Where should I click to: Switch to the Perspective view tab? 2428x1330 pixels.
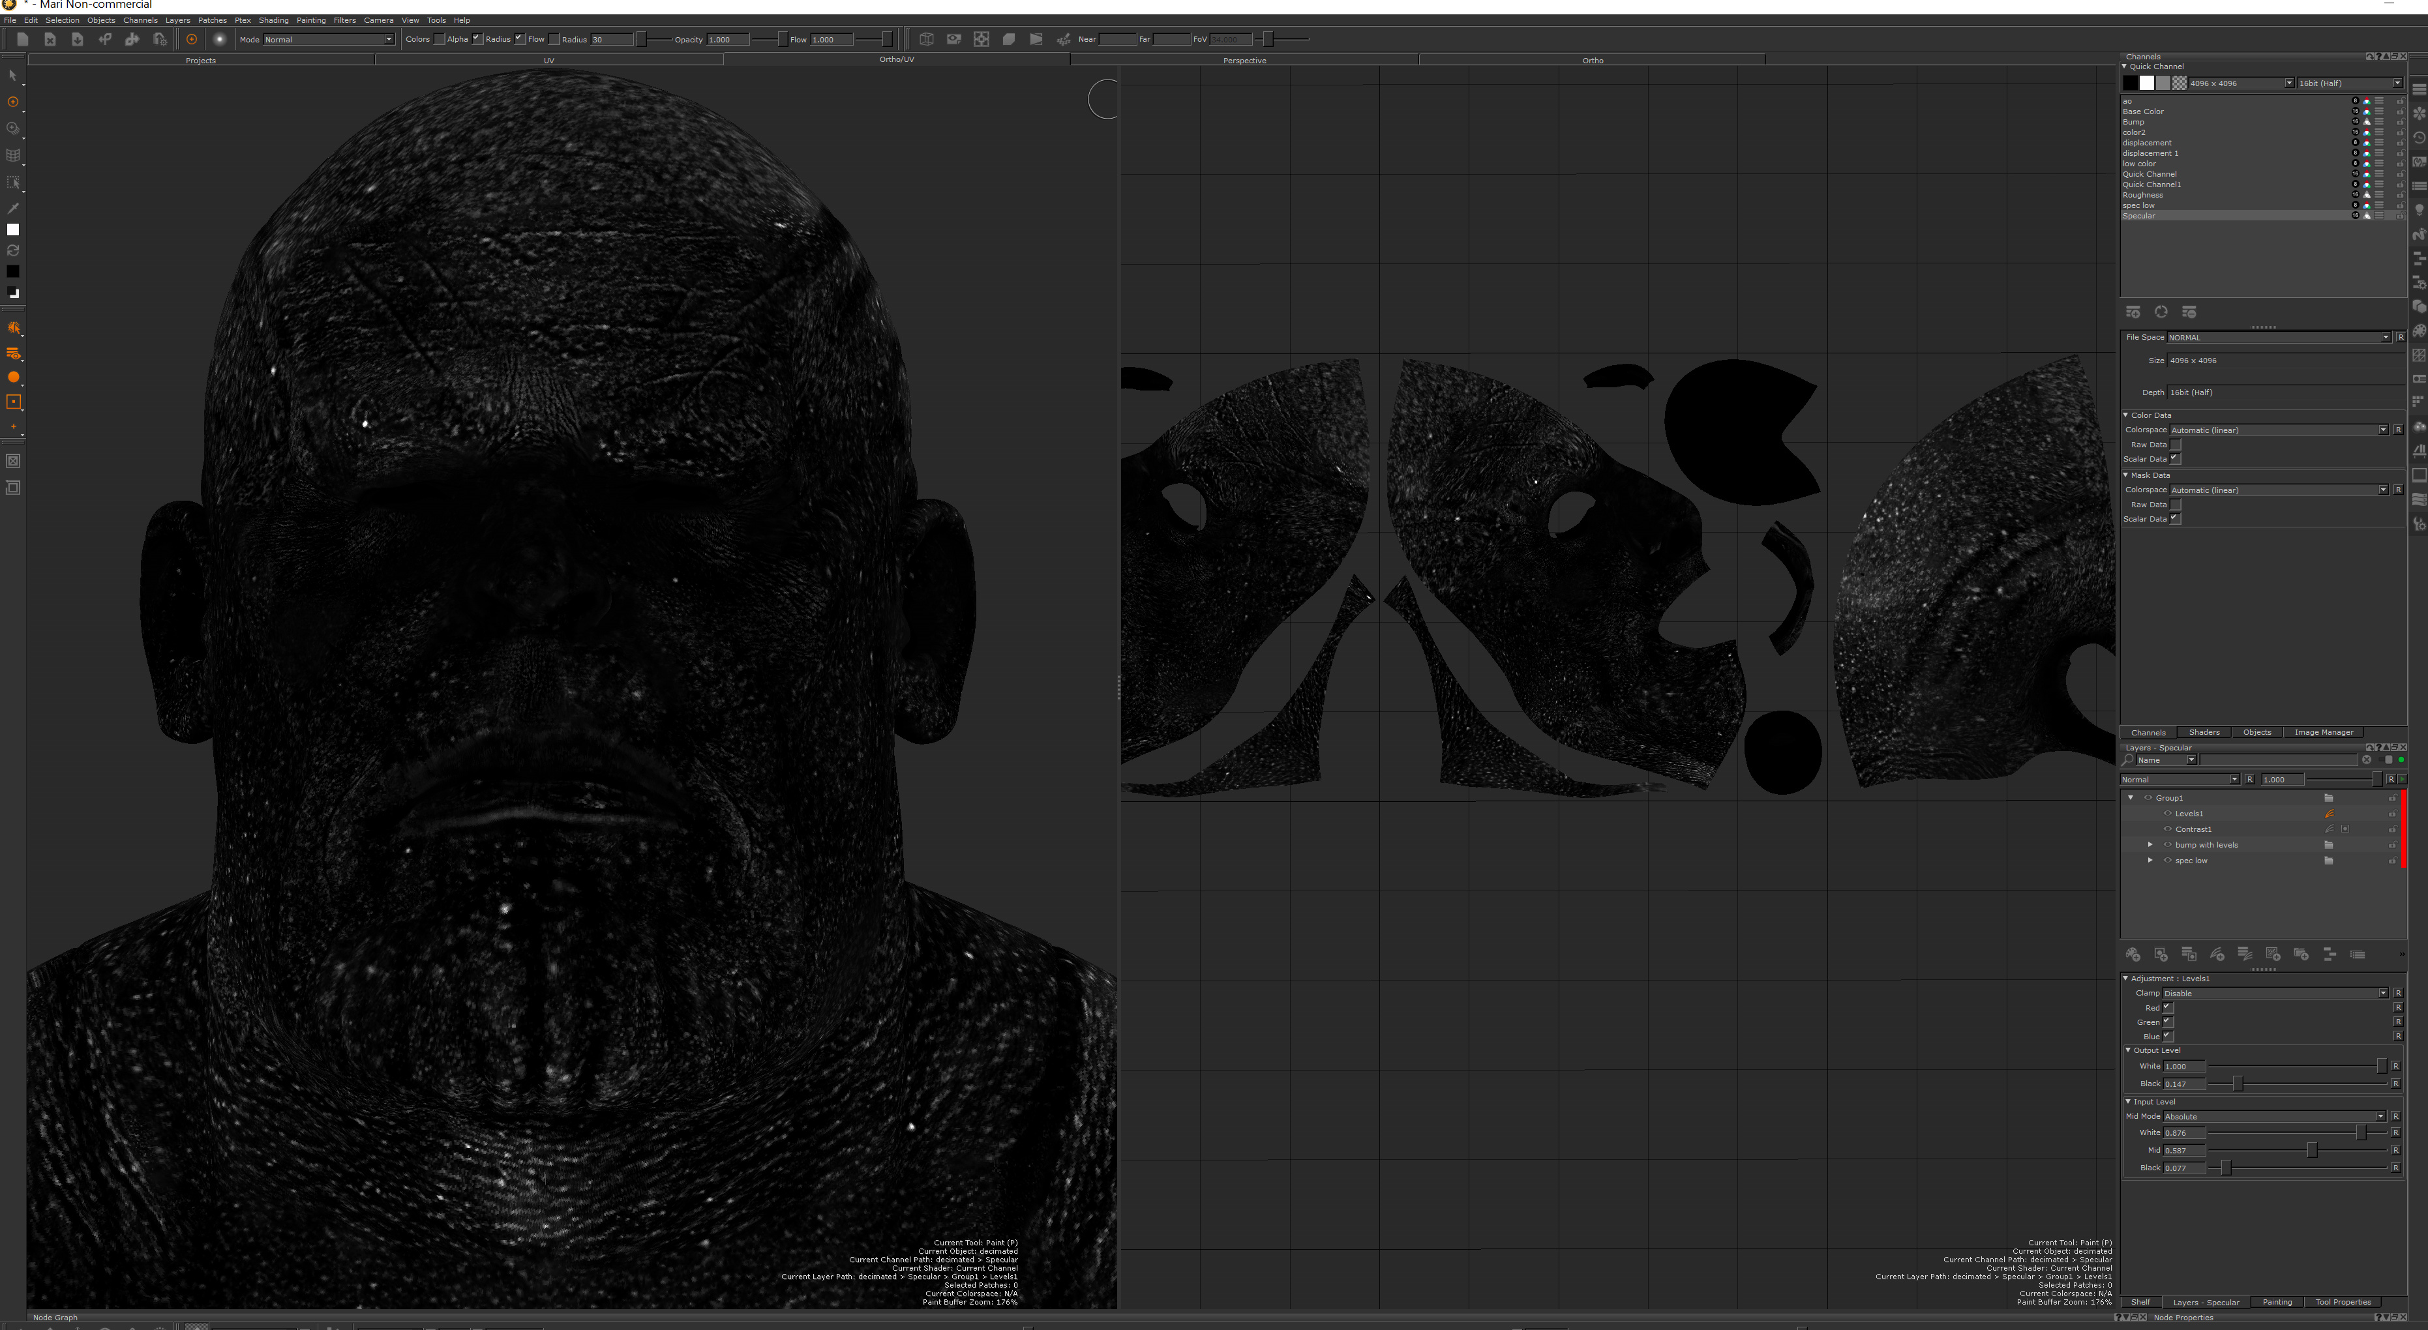point(1243,60)
